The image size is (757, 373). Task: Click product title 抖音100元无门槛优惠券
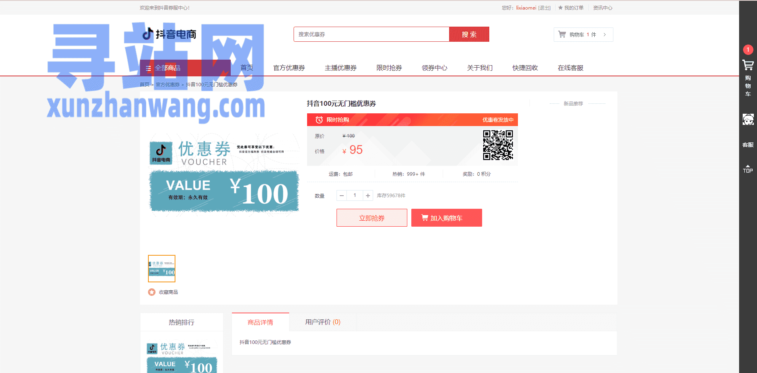341,103
